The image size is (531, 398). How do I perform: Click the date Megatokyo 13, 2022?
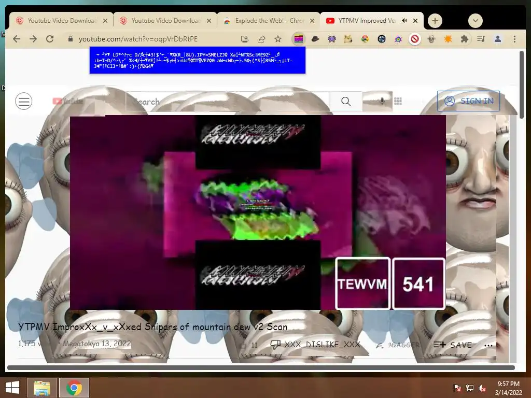pyautogui.click(x=97, y=344)
